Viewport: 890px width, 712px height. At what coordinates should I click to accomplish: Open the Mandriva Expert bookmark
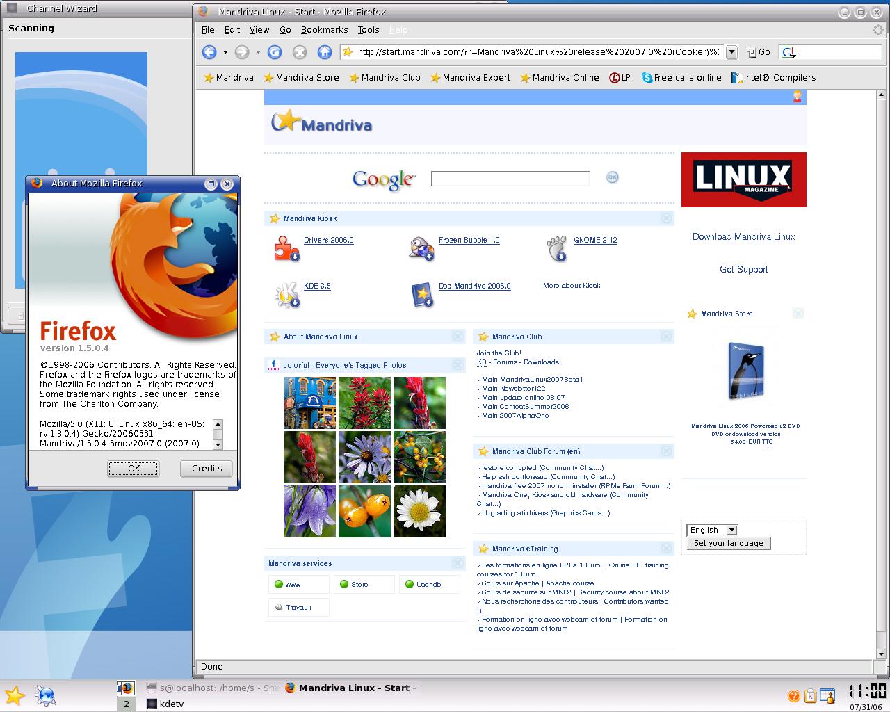(470, 78)
